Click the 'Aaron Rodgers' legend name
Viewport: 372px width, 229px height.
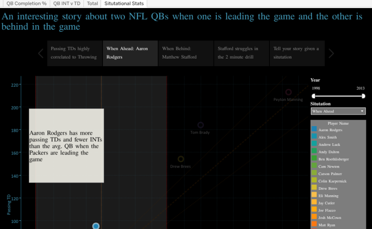(330, 130)
